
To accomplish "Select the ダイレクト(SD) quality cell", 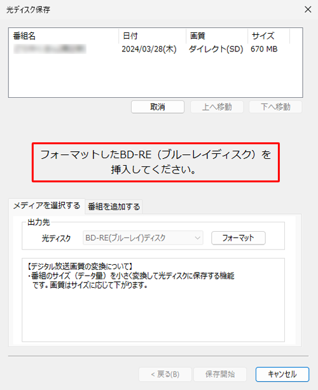I will point(216,49).
